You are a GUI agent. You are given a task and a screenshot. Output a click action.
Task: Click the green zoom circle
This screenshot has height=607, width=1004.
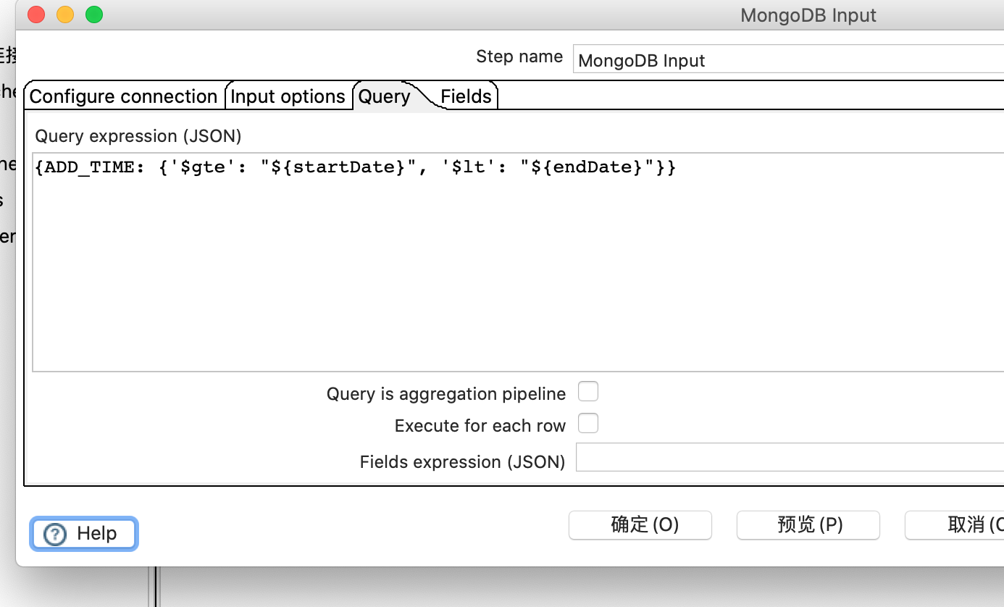pyautogui.click(x=93, y=14)
